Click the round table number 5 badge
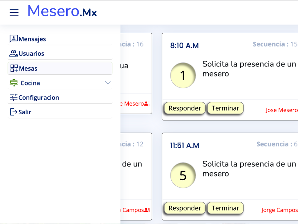Viewport: 298px width, 224px height. tap(183, 175)
